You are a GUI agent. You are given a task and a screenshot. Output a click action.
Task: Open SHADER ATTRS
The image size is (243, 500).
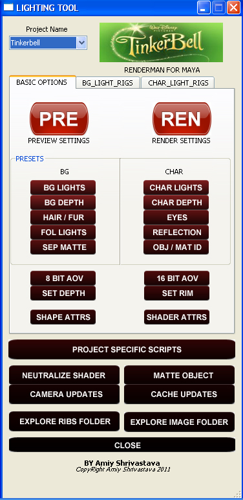point(177,317)
